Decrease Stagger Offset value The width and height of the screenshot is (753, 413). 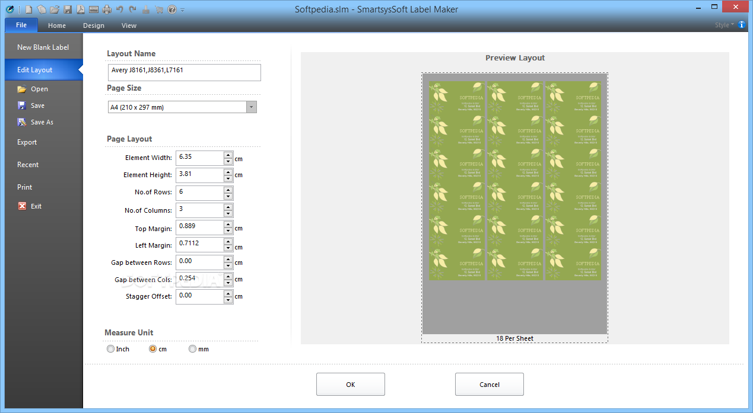click(228, 300)
